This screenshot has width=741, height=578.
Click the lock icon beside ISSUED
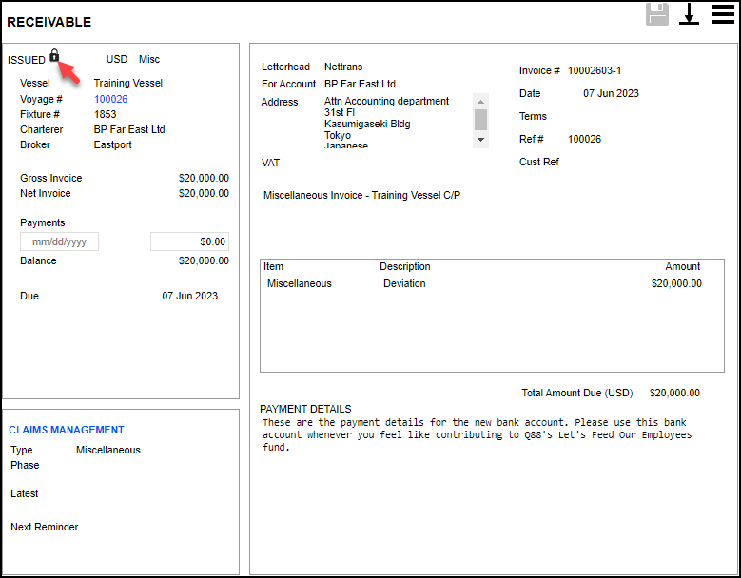click(x=54, y=56)
